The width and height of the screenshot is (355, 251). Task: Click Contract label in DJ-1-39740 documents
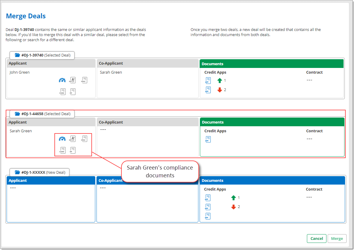point(314,72)
